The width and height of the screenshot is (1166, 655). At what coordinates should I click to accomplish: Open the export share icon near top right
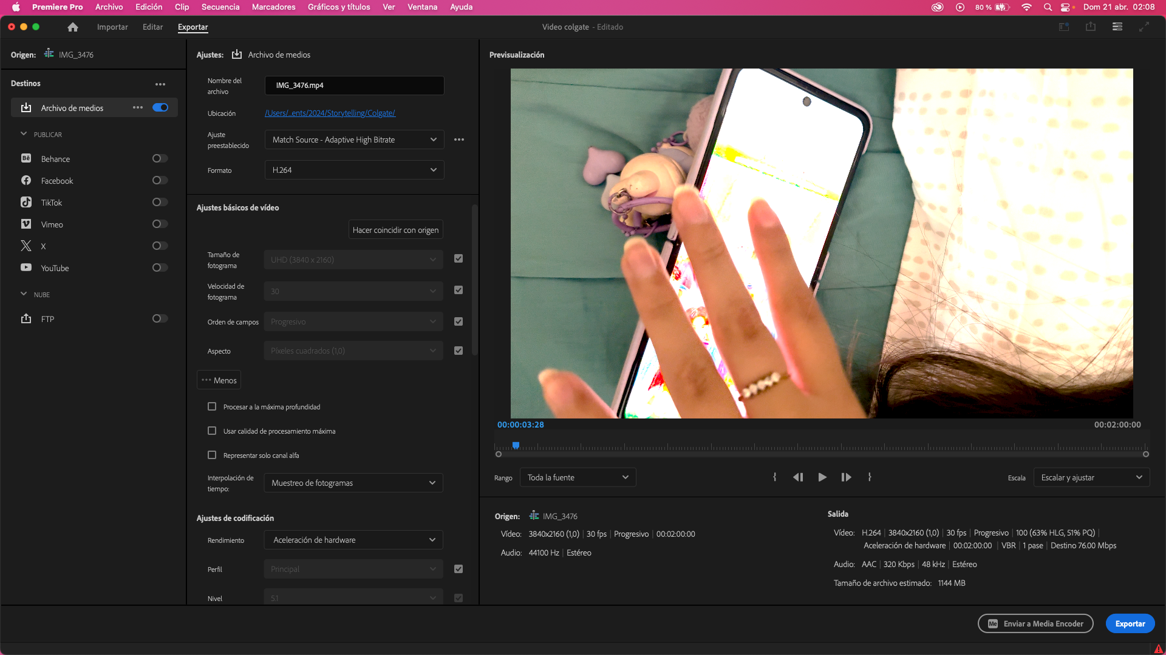(1091, 27)
